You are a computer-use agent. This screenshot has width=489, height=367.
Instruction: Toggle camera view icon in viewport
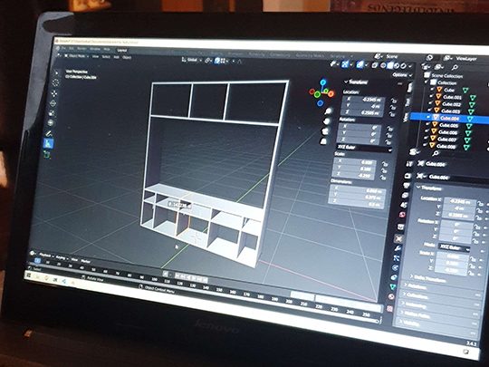click(325, 131)
